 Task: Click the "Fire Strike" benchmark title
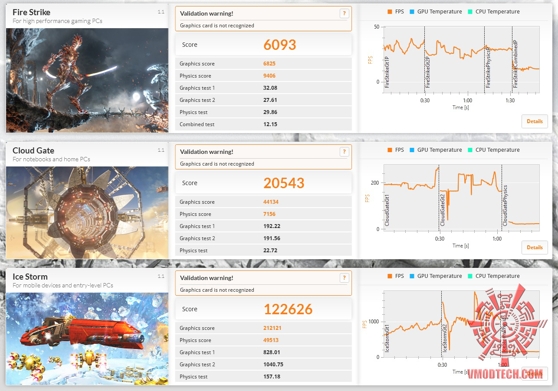(31, 12)
